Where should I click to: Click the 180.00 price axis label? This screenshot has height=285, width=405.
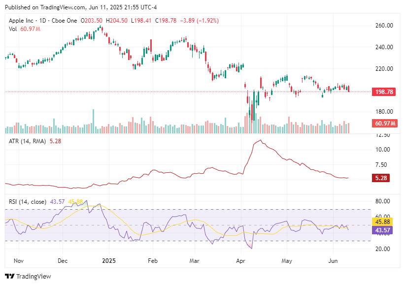[384, 112]
